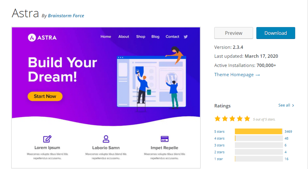The image size is (308, 169).
Task: Click the Astra logo in the theme preview
Action: pyautogui.click(x=42, y=38)
